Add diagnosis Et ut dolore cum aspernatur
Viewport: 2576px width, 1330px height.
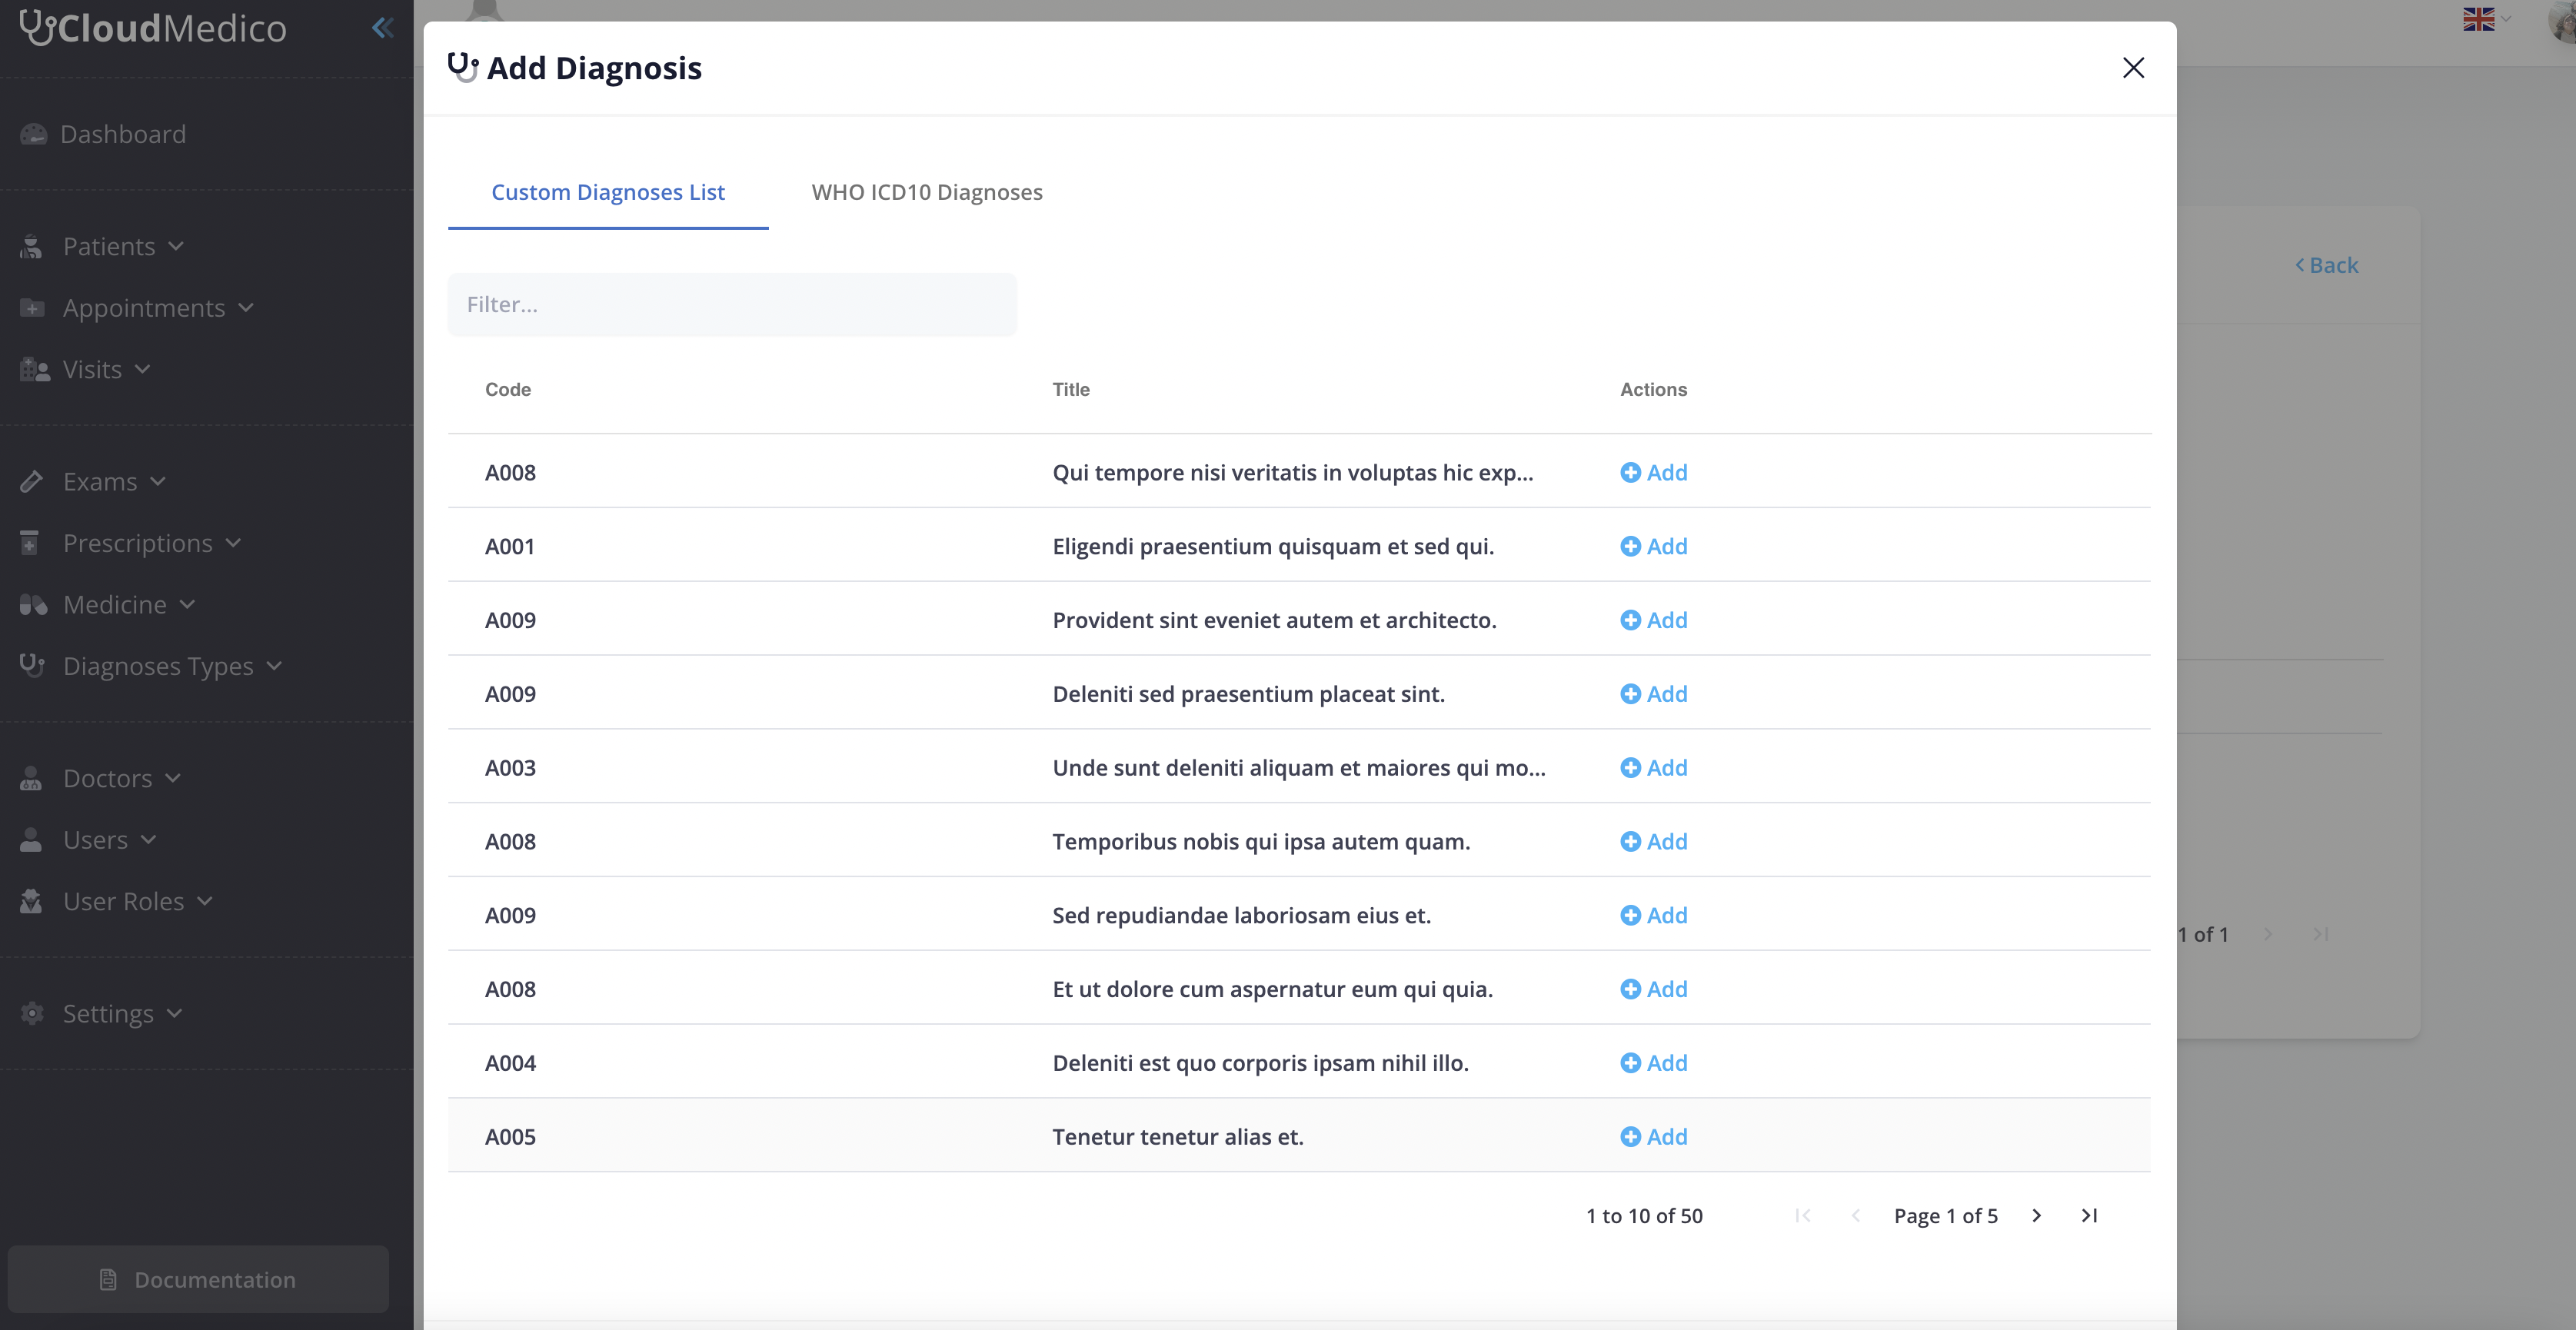click(x=1654, y=989)
